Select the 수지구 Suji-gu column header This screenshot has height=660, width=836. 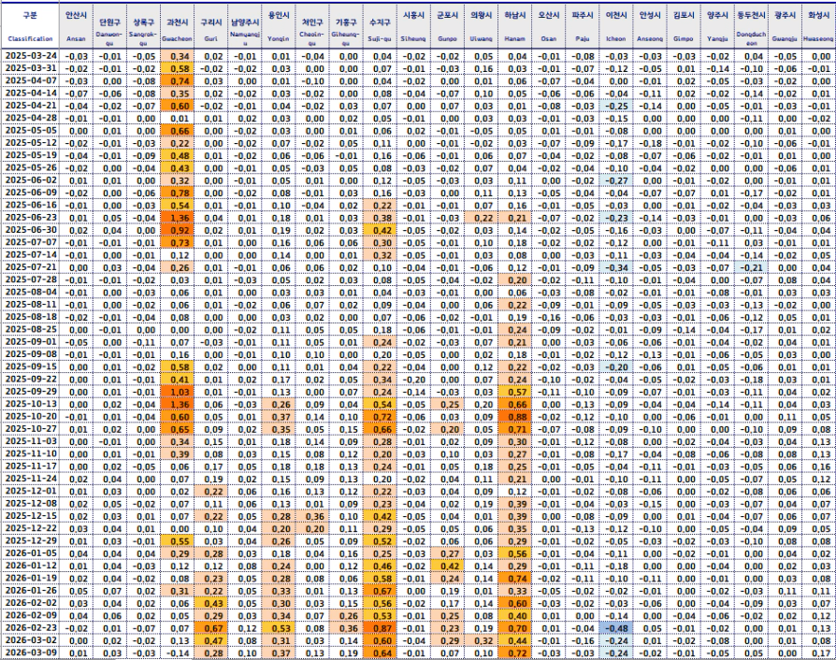click(380, 25)
